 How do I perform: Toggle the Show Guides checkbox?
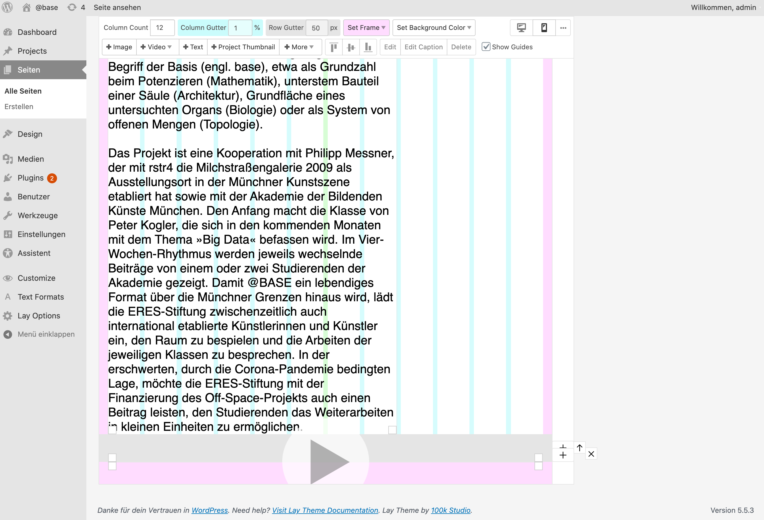486,47
